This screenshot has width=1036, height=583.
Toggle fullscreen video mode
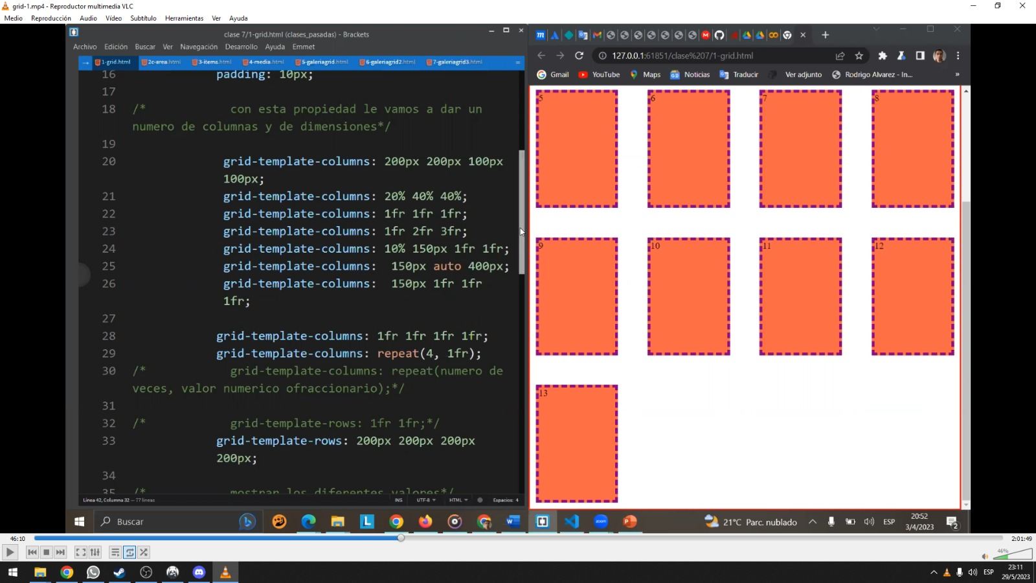(x=80, y=553)
